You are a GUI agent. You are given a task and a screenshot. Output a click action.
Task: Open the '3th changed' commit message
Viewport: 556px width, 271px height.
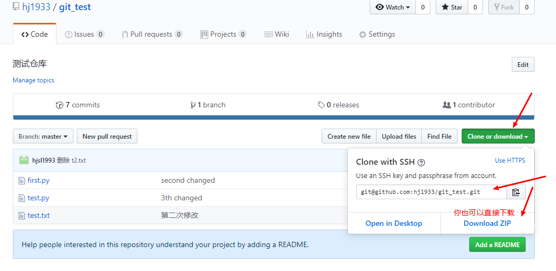coord(182,198)
